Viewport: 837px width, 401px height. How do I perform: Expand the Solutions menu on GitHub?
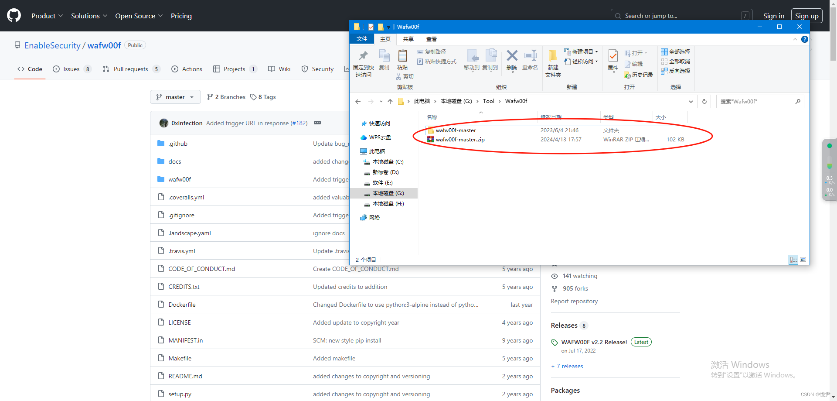click(x=89, y=16)
